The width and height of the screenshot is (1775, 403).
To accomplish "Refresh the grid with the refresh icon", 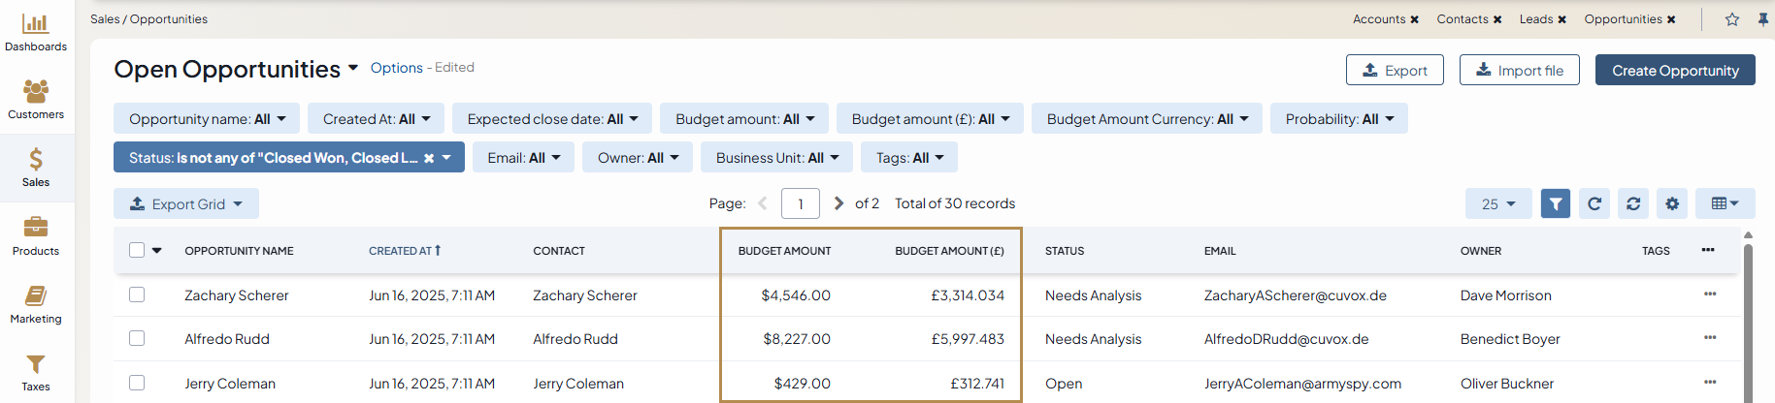I will (x=1594, y=203).
